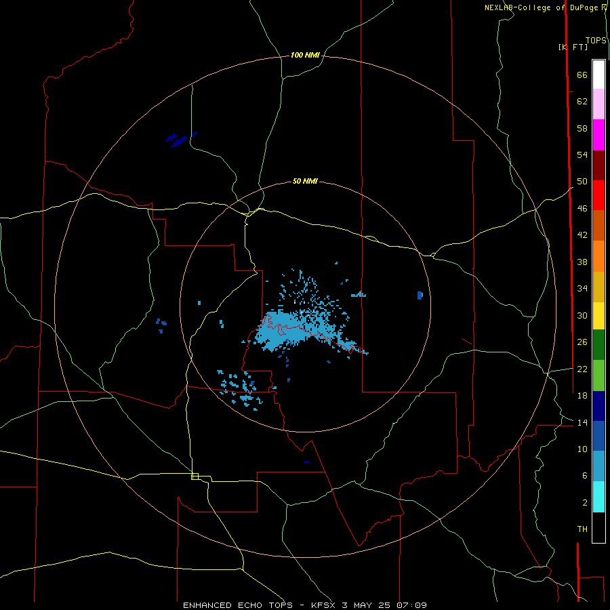Pick the dark green legend swatch
610x610 pixels.
tap(598, 344)
